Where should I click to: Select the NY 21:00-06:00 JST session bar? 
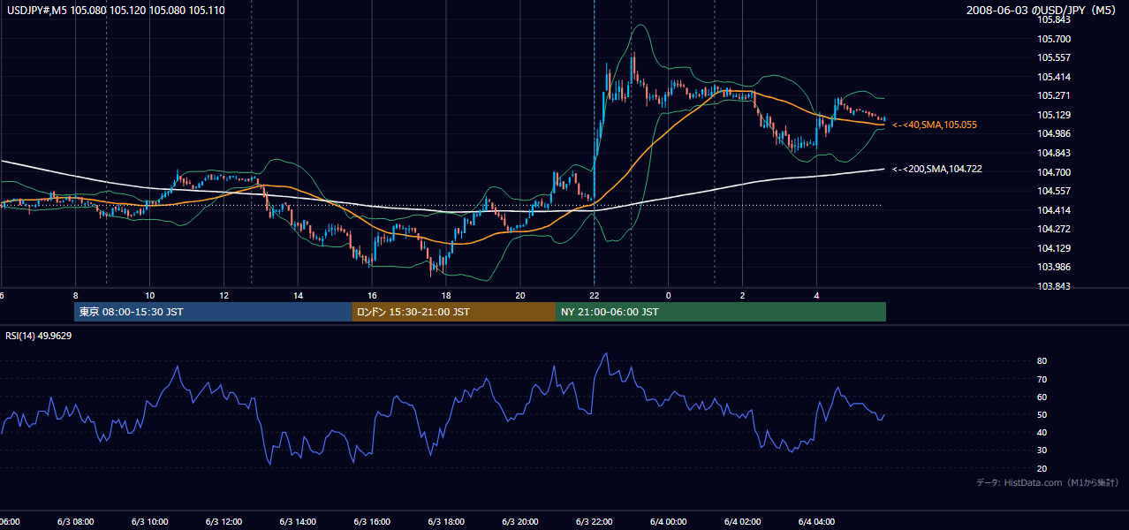[721, 312]
